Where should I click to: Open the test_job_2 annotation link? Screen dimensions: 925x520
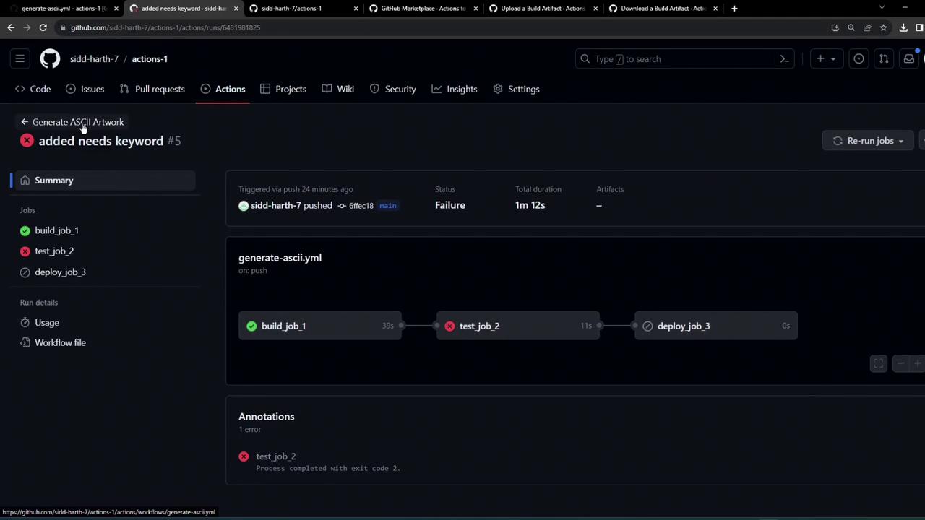click(275, 456)
